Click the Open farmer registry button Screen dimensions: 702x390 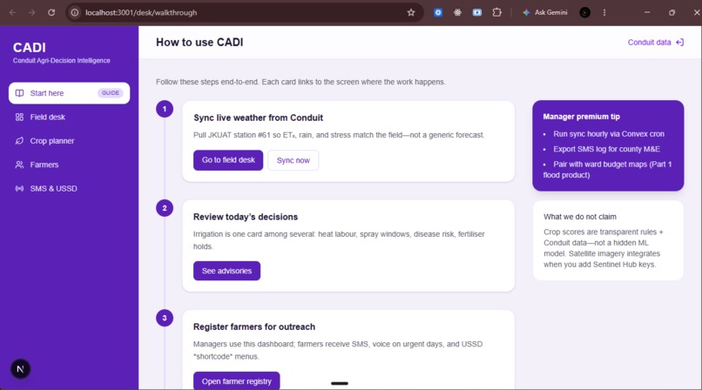coord(236,381)
